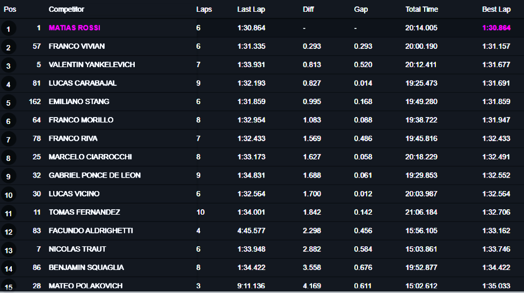Click the position 1 circle badge

point(9,29)
